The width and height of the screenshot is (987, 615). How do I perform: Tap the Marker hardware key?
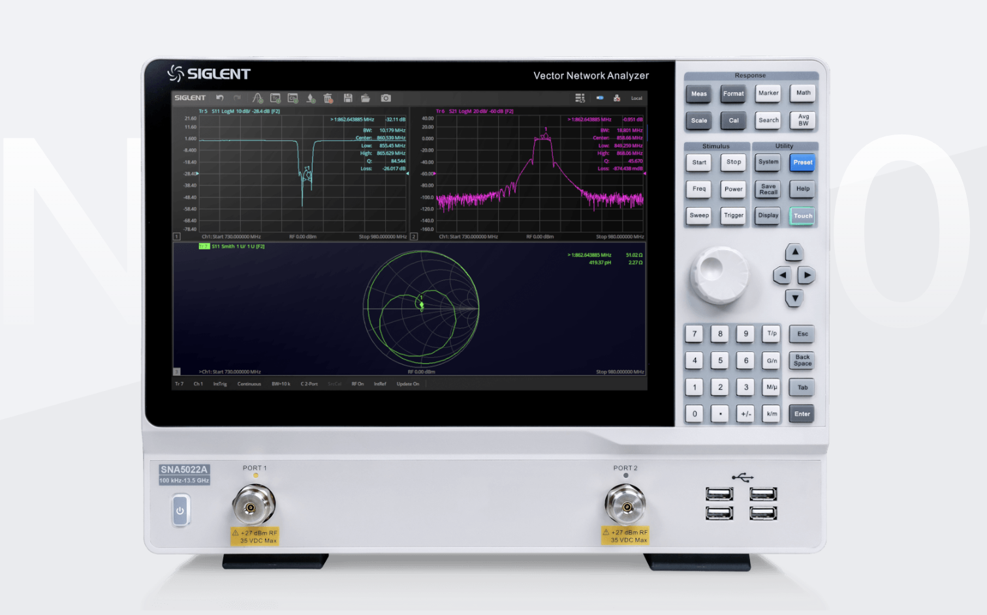(x=768, y=93)
